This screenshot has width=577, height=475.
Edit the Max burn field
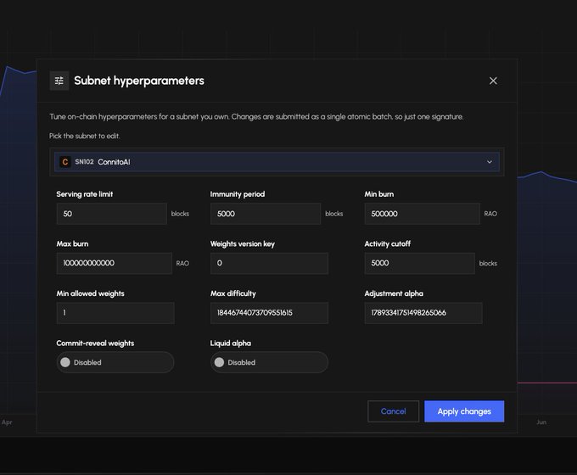[x=114, y=263]
